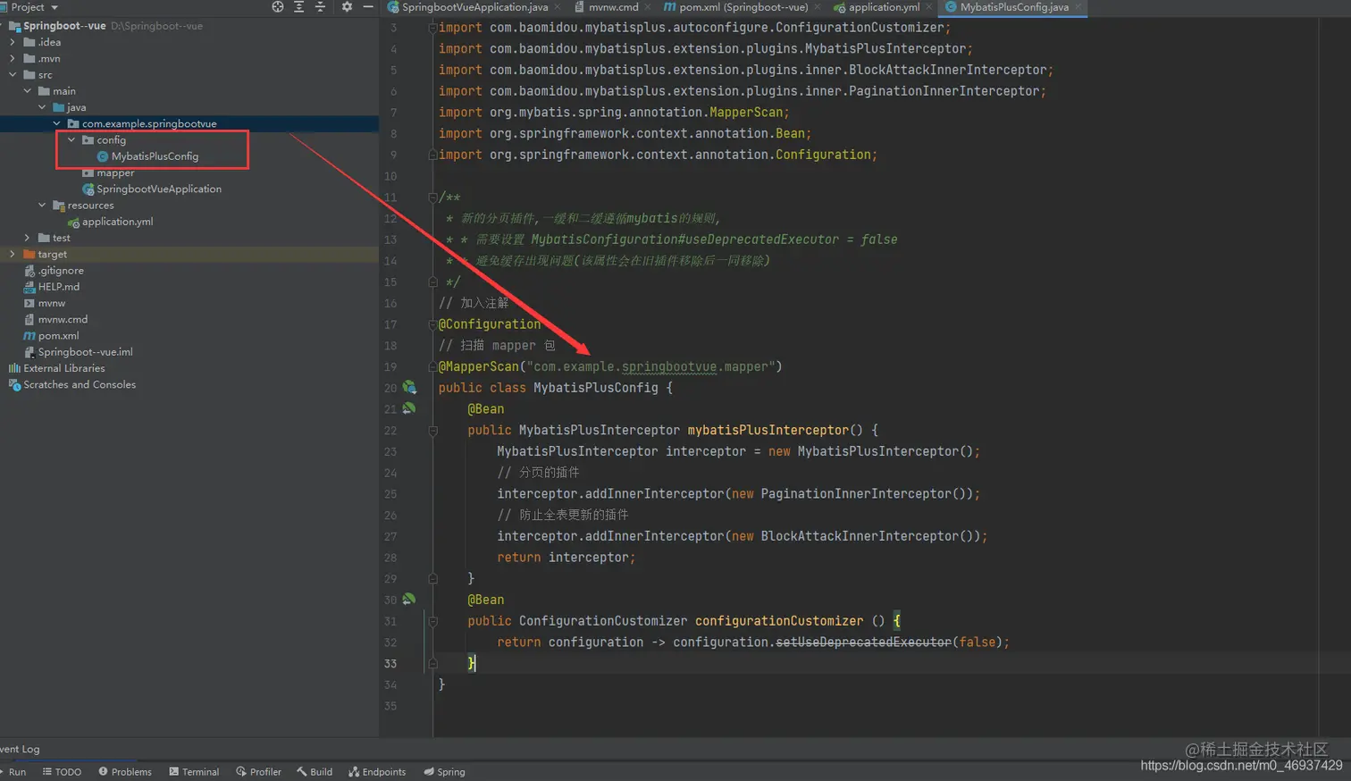Close the application.yml tab
The image size is (1351, 781).
929,7
